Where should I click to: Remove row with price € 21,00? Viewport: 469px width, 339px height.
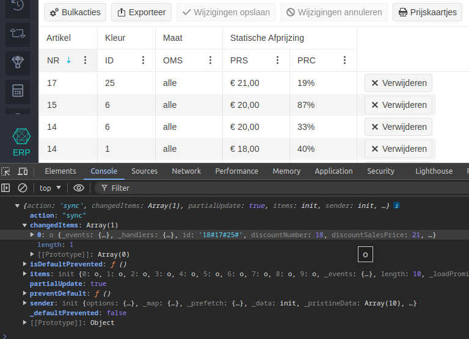[x=398, y=83]
